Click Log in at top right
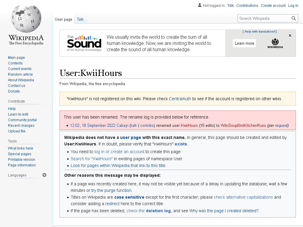This screenshot has width=303, height=227. click(293, 5)
